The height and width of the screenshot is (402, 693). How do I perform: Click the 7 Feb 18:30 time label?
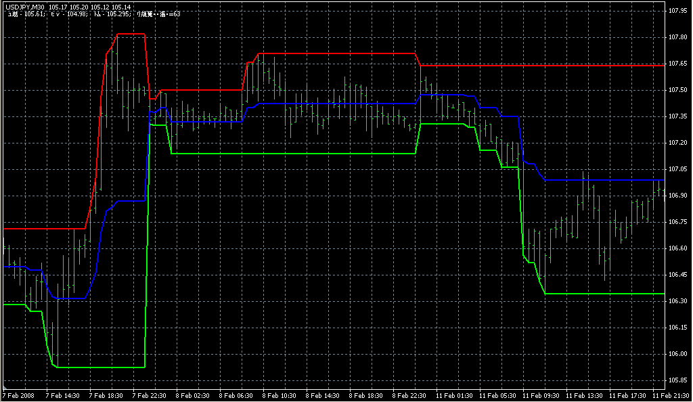(x=106, y=396)
